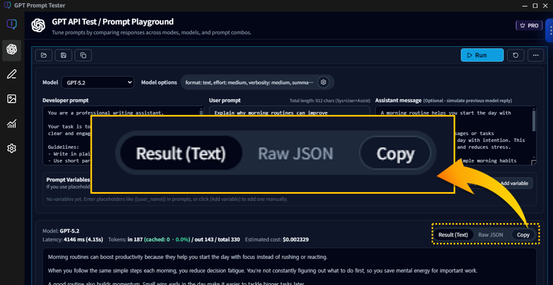Screen dimensions: 553x285
Task: Click the open folder toolbar icon
Action: coord(43,55)
